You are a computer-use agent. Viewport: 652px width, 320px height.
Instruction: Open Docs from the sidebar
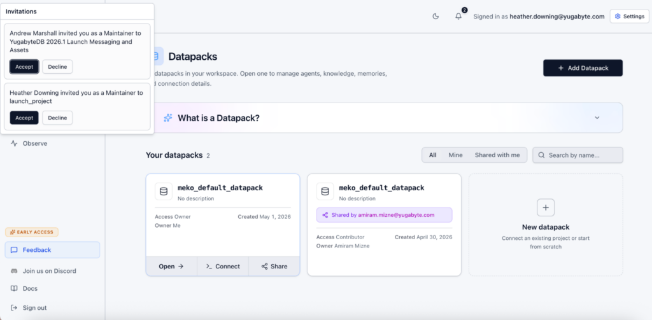[x=30, y=288]
